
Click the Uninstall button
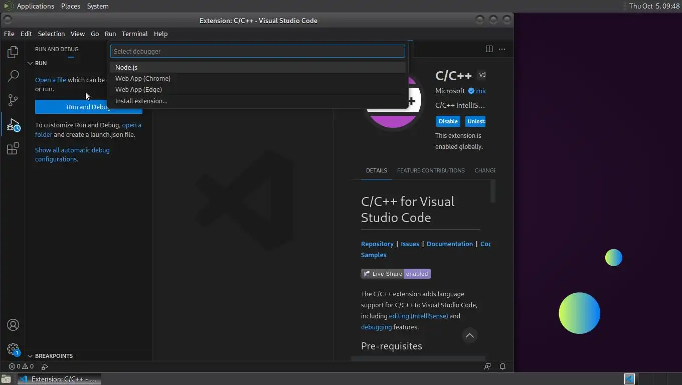coord(475,121)
